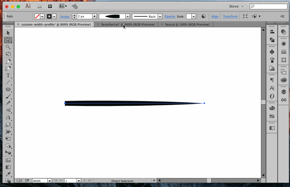Open the Variable Width Profile dropdown
This screenshot has height=187, width=290.
point(127,17)
